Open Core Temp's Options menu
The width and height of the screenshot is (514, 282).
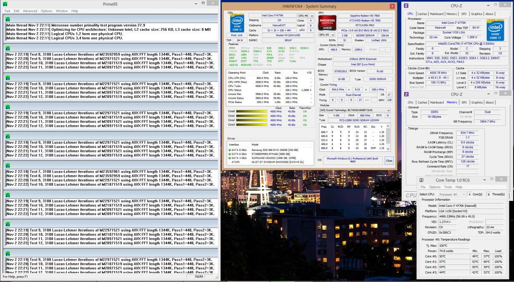[435, 187]
